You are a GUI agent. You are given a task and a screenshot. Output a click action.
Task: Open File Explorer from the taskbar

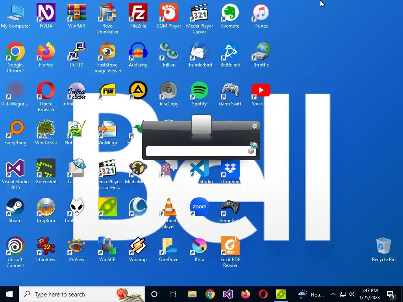(192, 294)
